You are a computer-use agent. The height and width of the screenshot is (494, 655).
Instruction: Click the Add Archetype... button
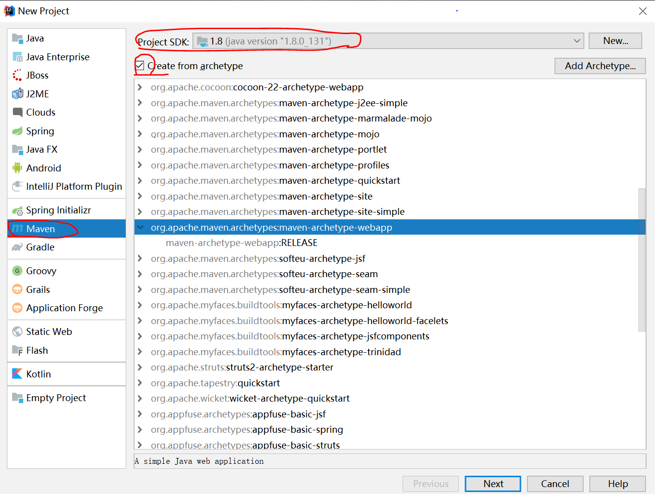(601, 66)
